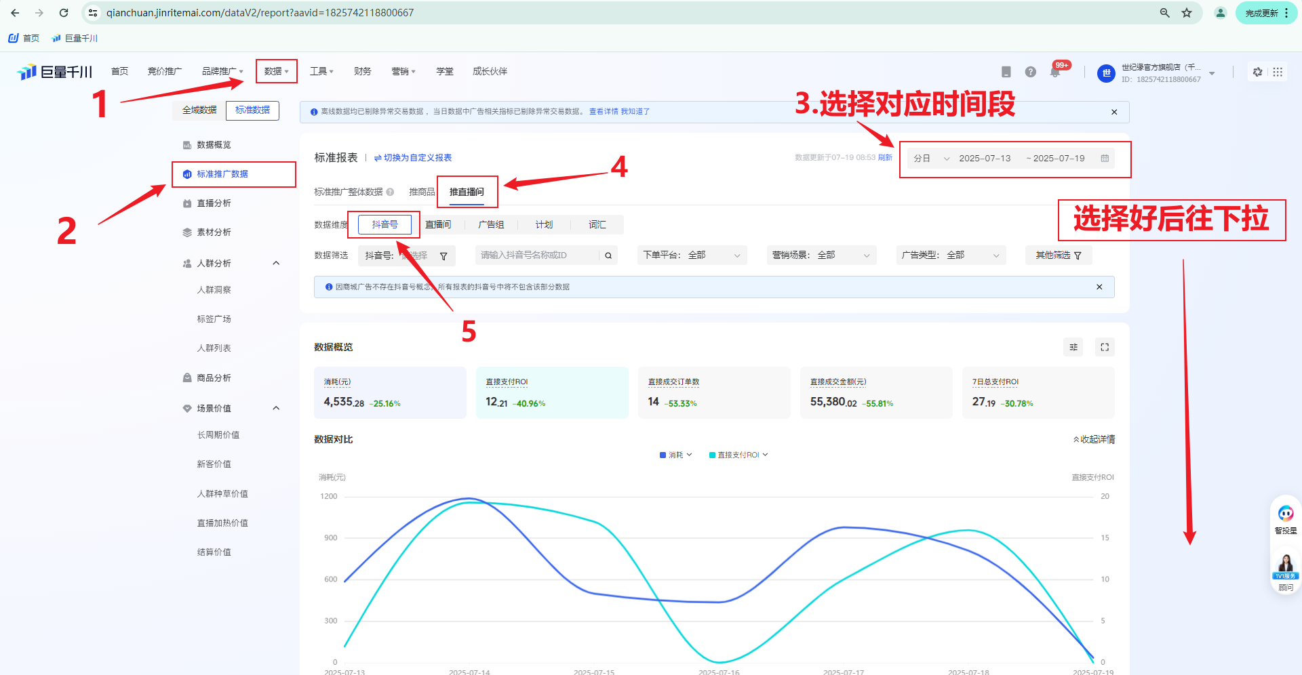Open the help question mark icon
1302x675 pixels.
pos(1030,72)
